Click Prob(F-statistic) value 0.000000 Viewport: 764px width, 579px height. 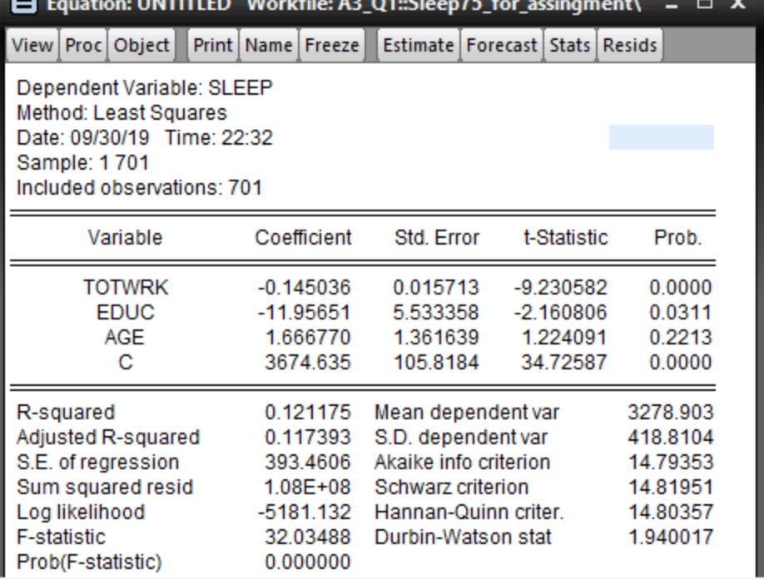pos(307,562)
